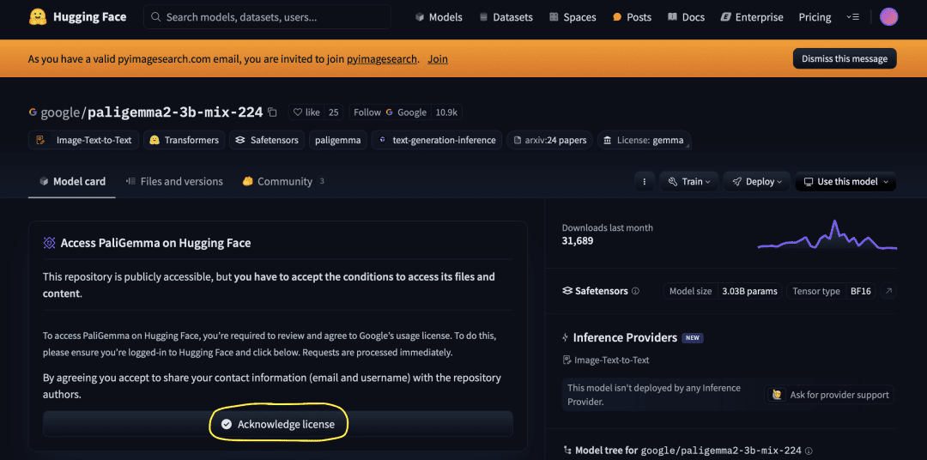Switch to Files and versions tab

click(x=174, y=182)
